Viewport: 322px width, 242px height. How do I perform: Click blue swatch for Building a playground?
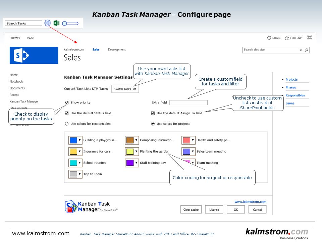coord(73,140)
